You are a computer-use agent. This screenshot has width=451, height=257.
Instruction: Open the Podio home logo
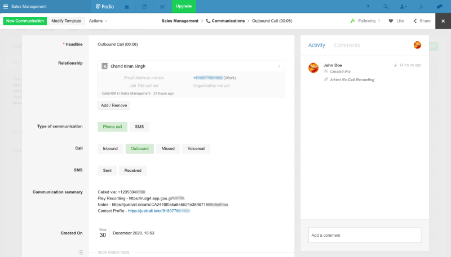point(103,6)
